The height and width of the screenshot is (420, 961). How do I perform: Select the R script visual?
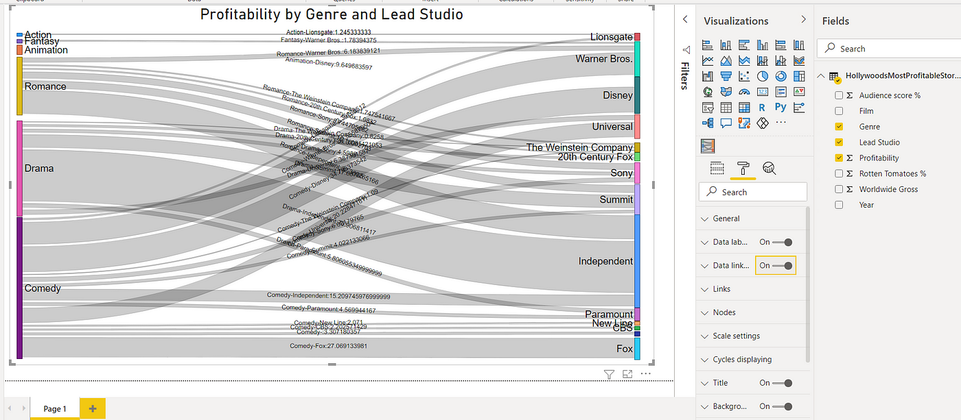(x=762, y=108)
